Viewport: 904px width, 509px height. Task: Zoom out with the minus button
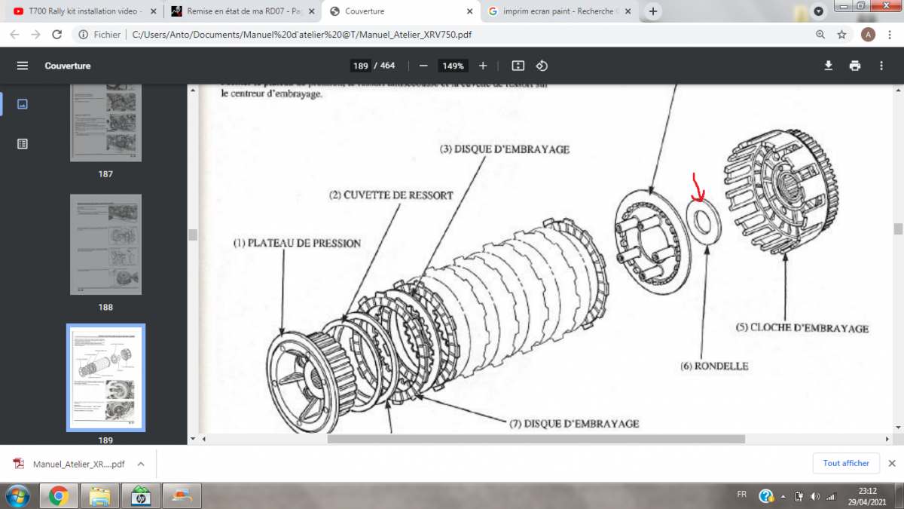tap(424, 66)
